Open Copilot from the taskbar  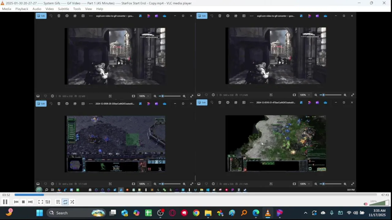coord(136,213)
